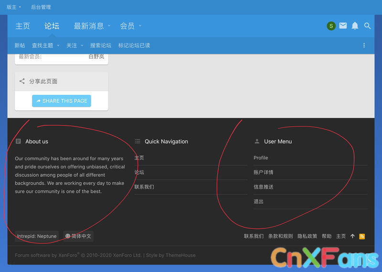This screenshot has width=382, height=272.
Task: Open the mail inbox envelope icon
Action: point(343,26)
